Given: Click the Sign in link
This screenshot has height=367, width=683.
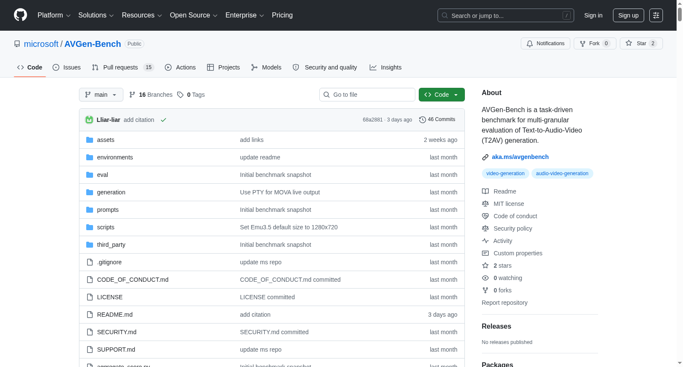Looking at the screenshot, I should coord(593,15).
